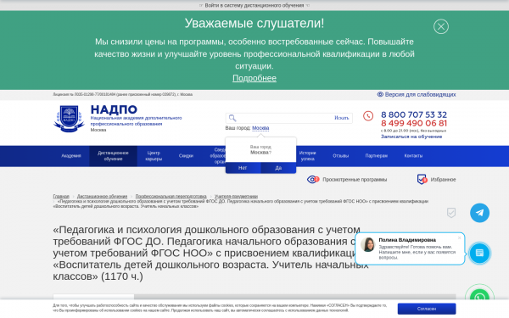Open Полина Владимировна chat message text

point(417,252)
